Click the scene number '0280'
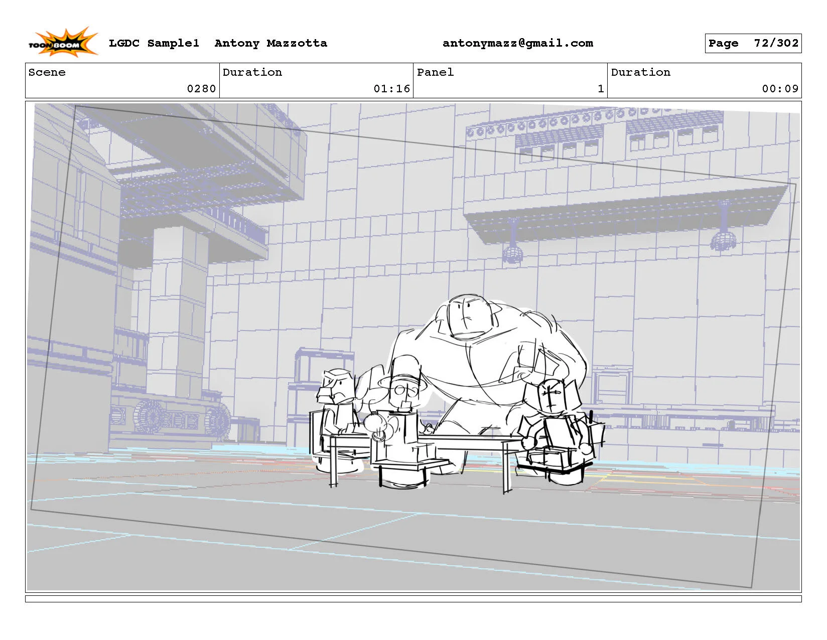 pyautogui.click(x=201, y=89)
